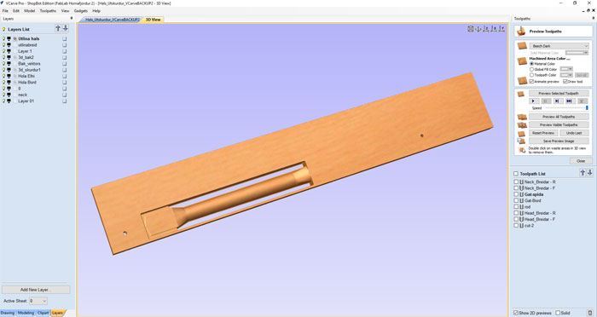Click the skip to end preview button
Viewport: 597px width, 317px height.
point(569,101)
